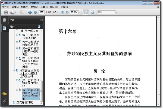
Task: Click document scrollbar down arrow
Action: [x=158, y=104]
